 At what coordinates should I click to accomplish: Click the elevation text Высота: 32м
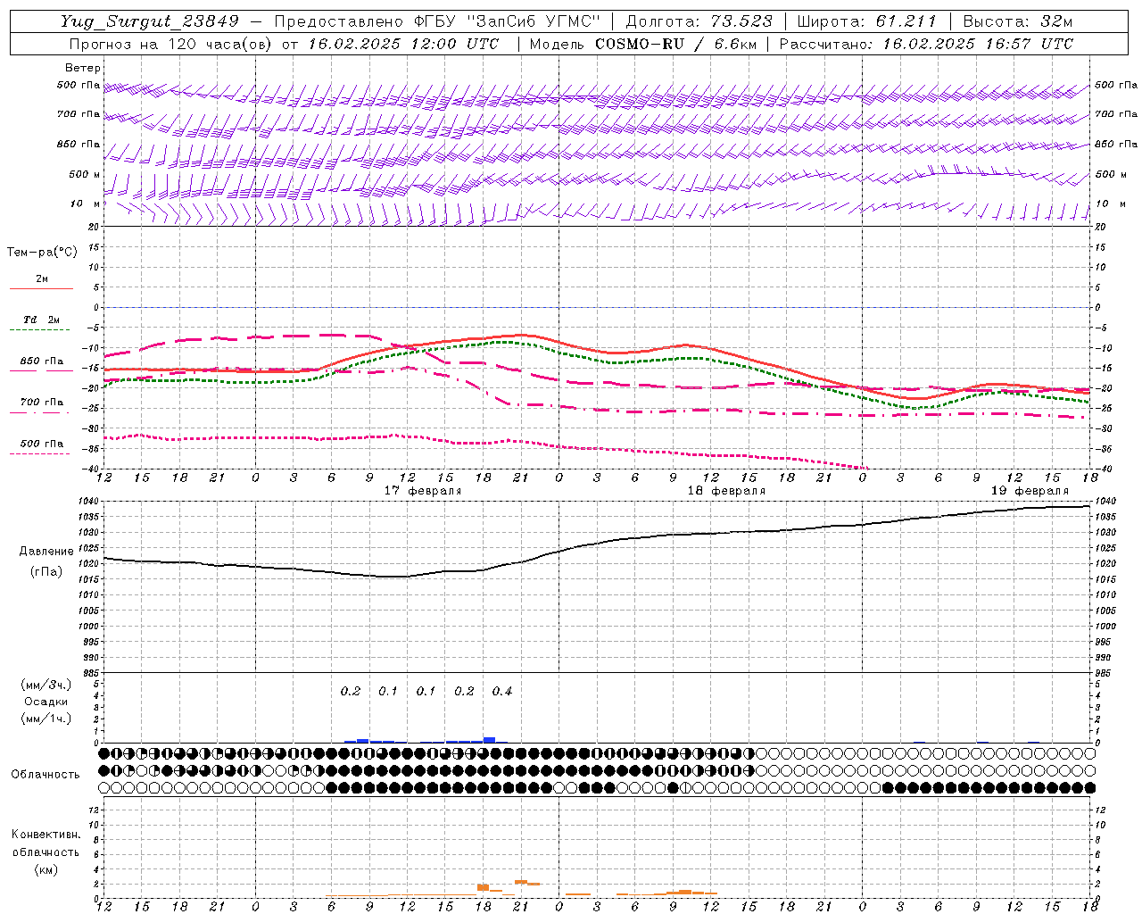click(1017, 22)
